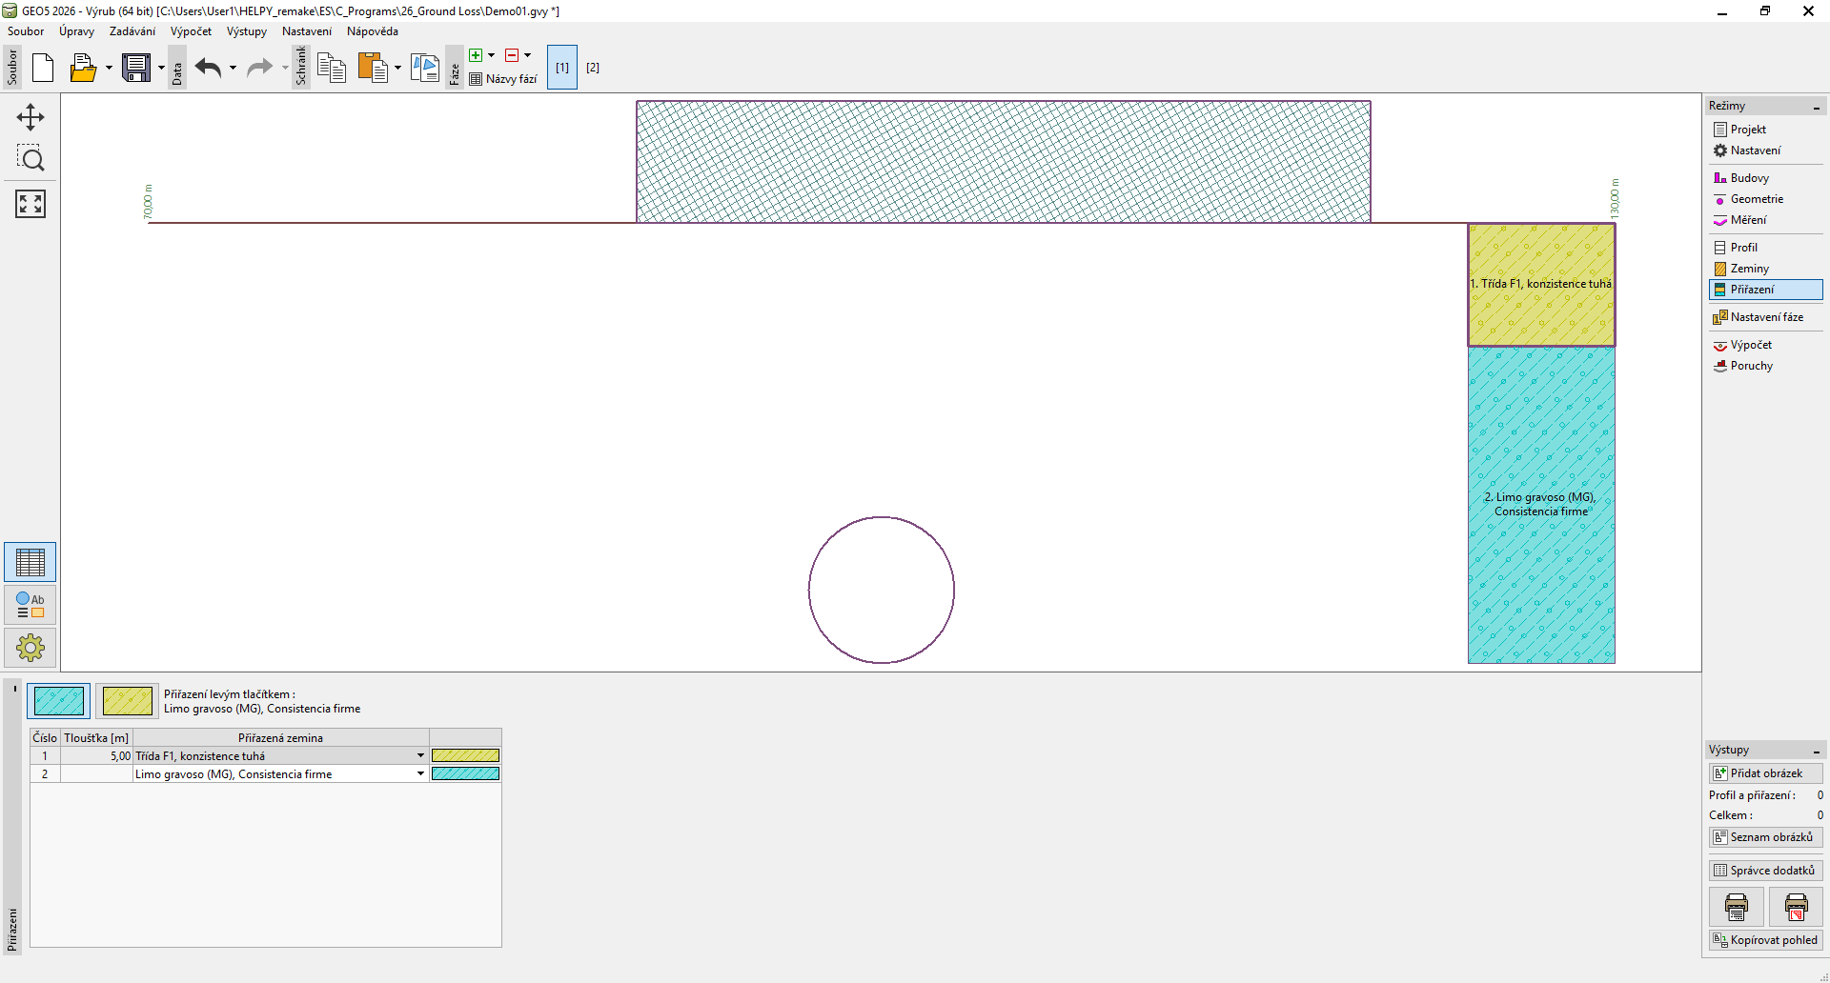The image size is (1830, 983).
Task: Click the New file icon
Action: [x=43, y=68]
